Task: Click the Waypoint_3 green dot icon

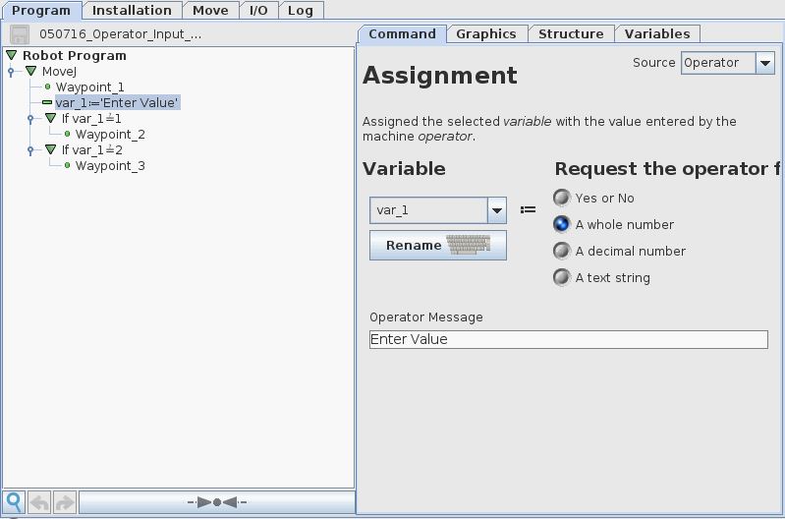Action: 67,165
